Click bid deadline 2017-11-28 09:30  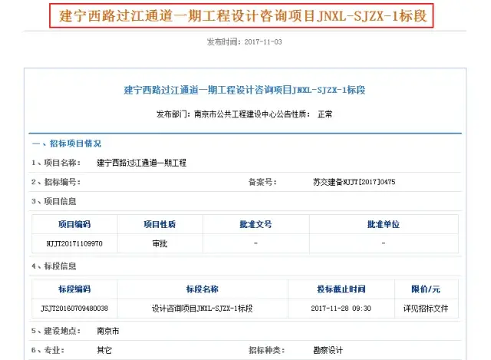click(x=341, y=309)
